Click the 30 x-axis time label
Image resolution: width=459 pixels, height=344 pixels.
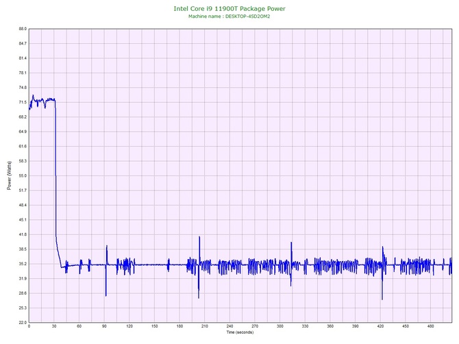coord(54,326)
